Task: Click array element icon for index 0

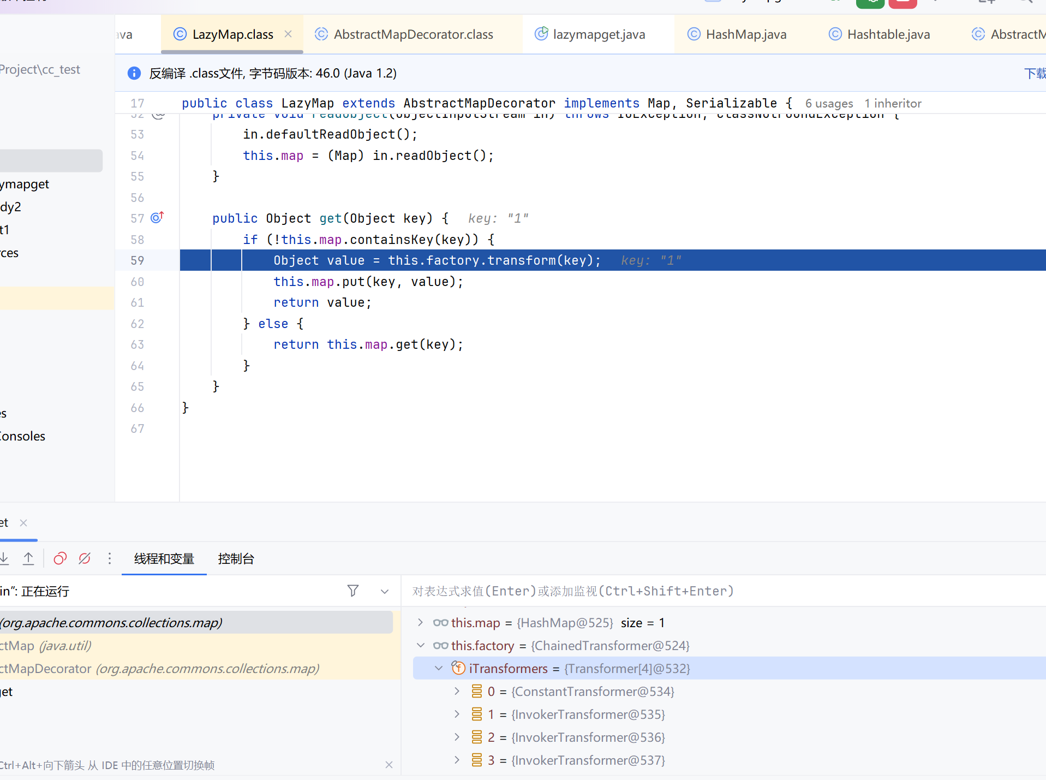Action: point(477,691)
